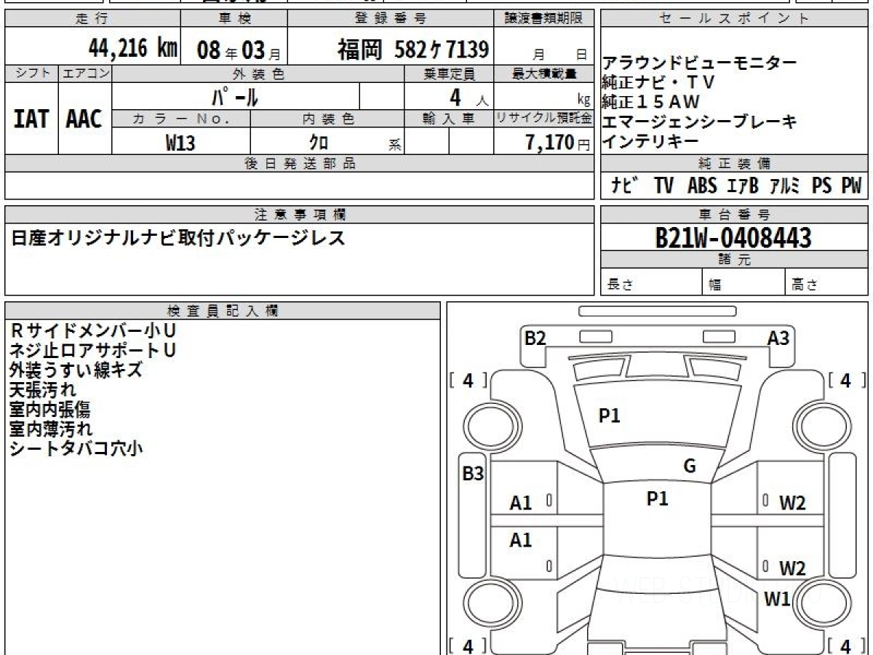Image resolution: width=873 pixels, height=655 pixels.
Task: Select the inspection date 08年03月
Action: (x=238, y=50)
